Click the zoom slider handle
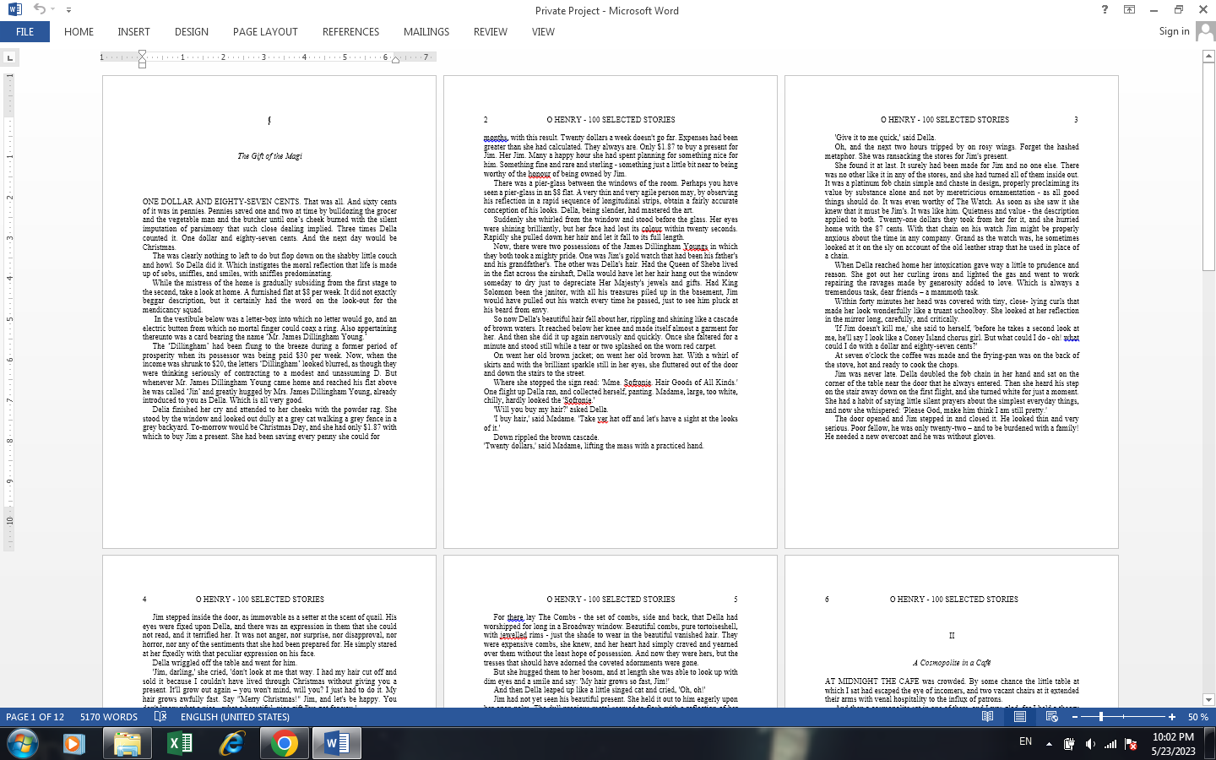 [1100, 717]
